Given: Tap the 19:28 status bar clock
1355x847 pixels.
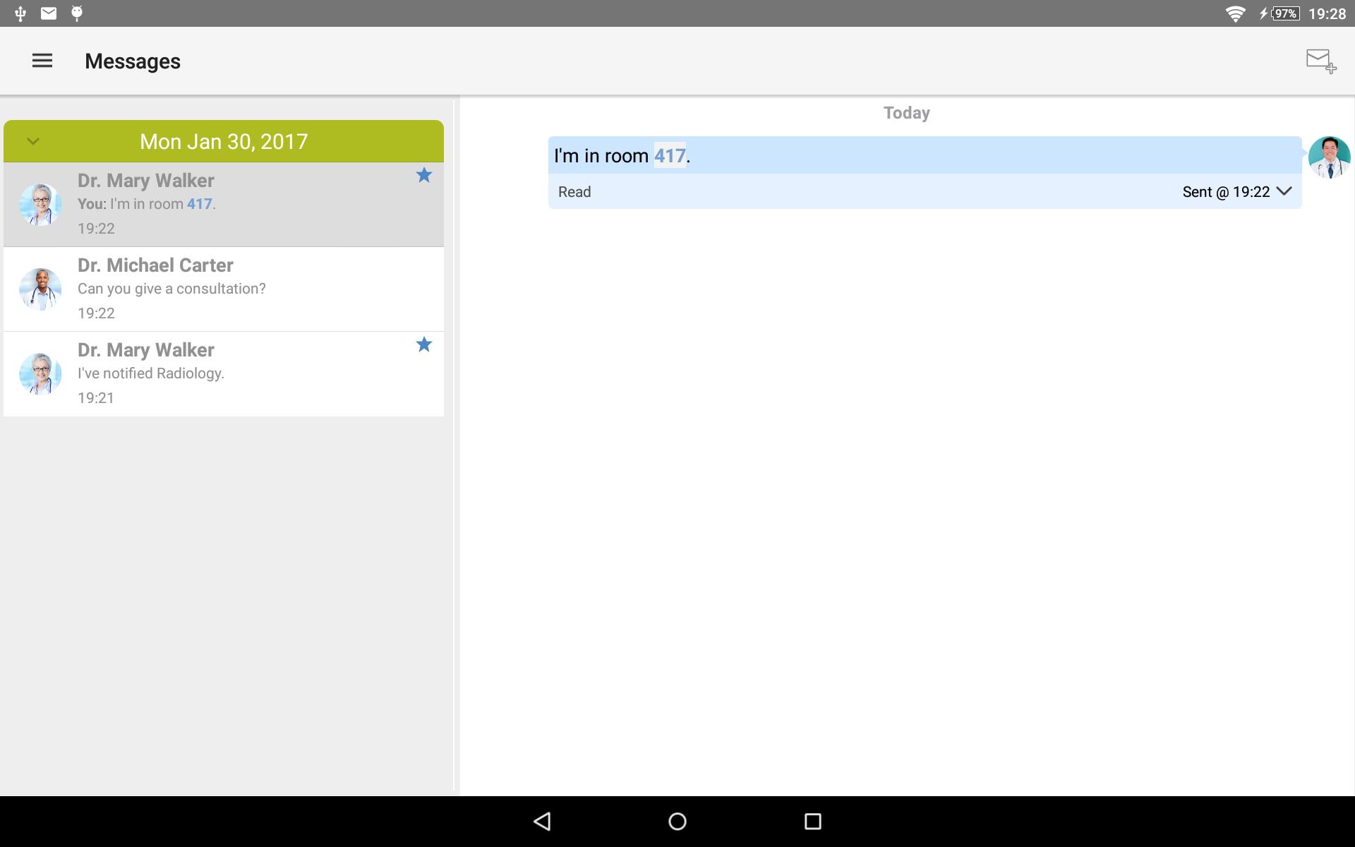Looking at the screenshot, I should pyautogui.click(x=1327, y=13).
